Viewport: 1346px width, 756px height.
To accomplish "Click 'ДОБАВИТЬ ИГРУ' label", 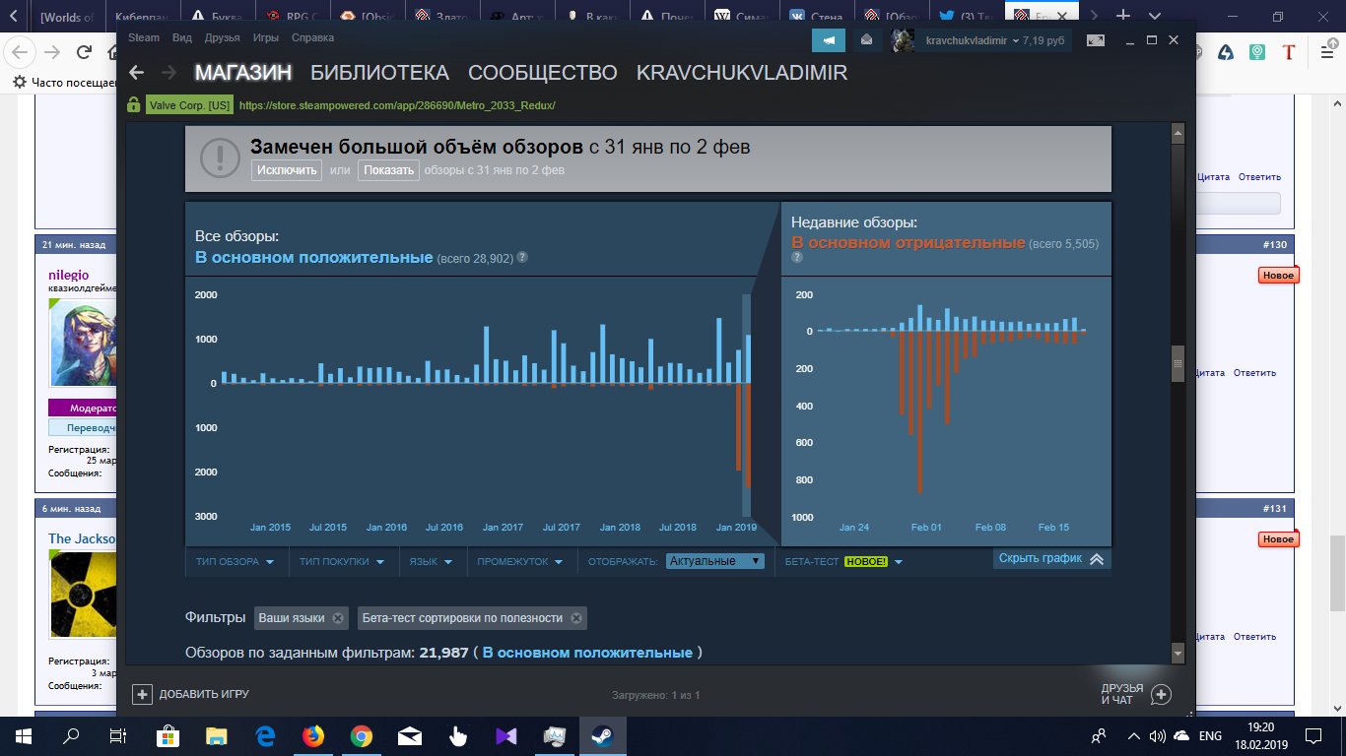I will pyautogui.click(x=204, y=694).
